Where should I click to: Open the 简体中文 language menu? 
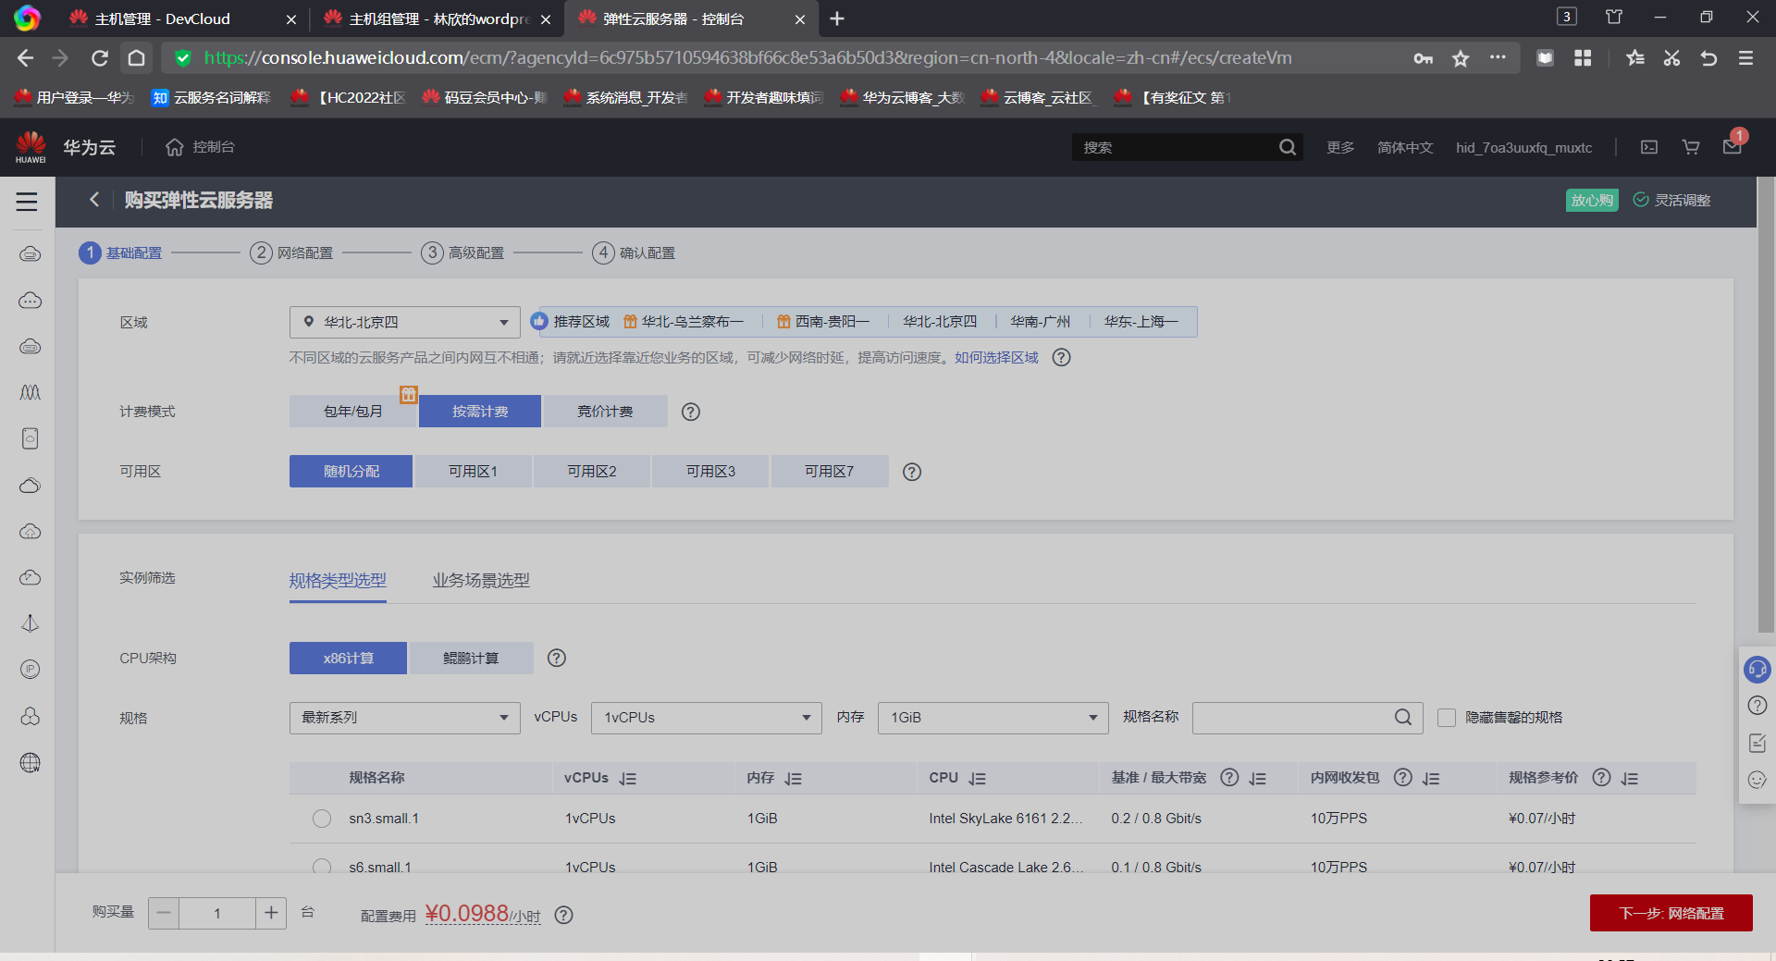[x=1405, y=147]
